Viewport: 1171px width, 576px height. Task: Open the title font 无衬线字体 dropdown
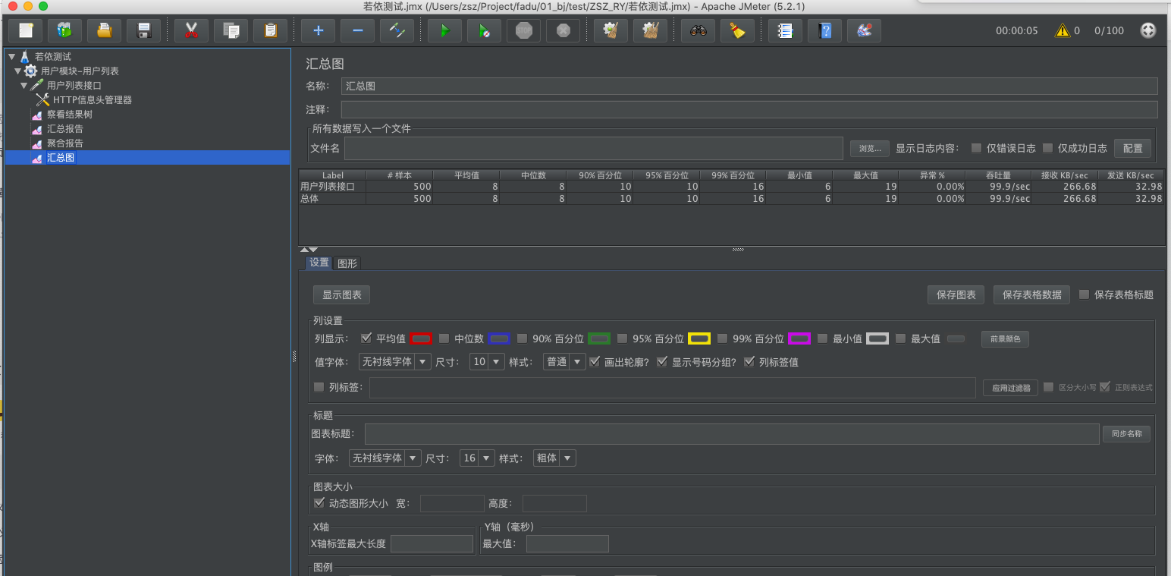pyautogui.click(x=385, y=458)
